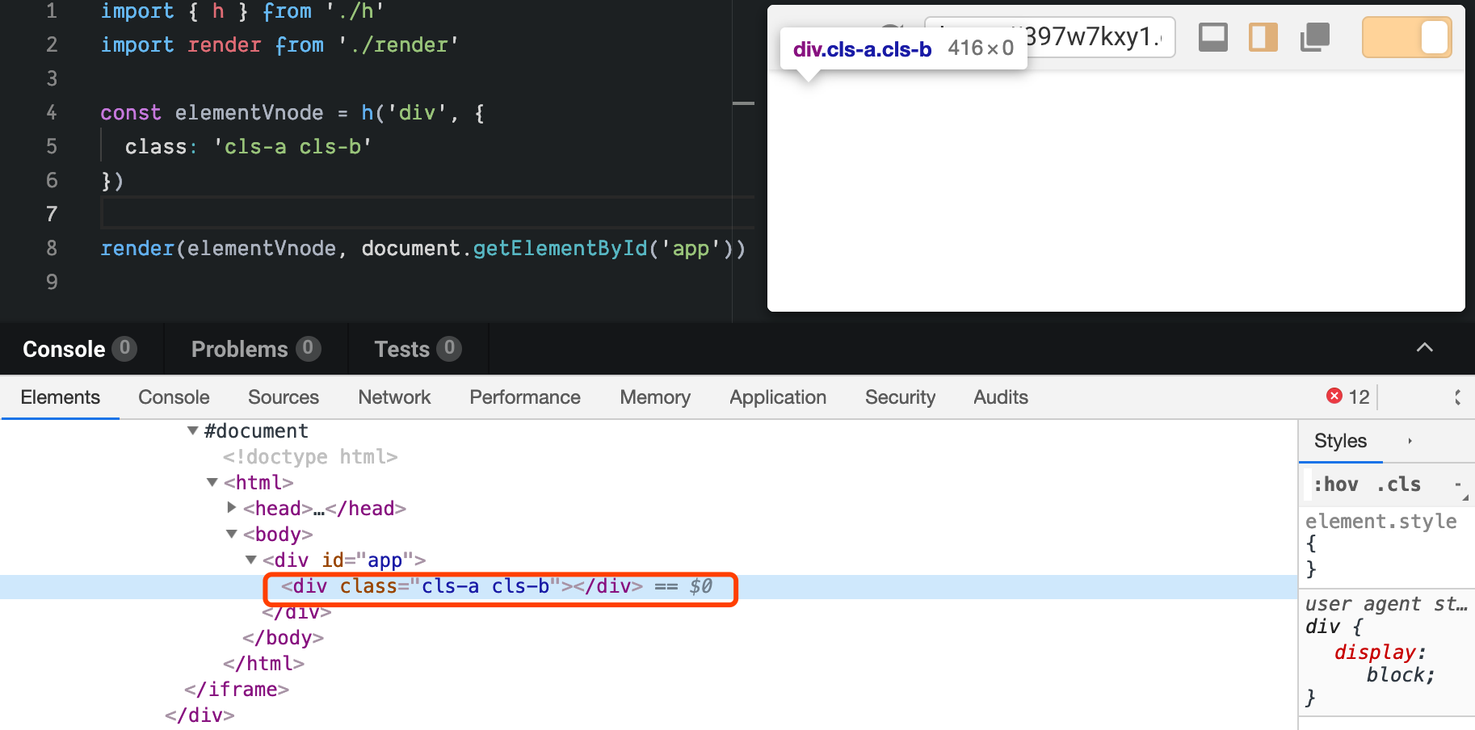The width and height of the screenshot is (1475, 730).
Task: Click the red error count icon
Action: pyautogui.click(x=1334, y=396)
